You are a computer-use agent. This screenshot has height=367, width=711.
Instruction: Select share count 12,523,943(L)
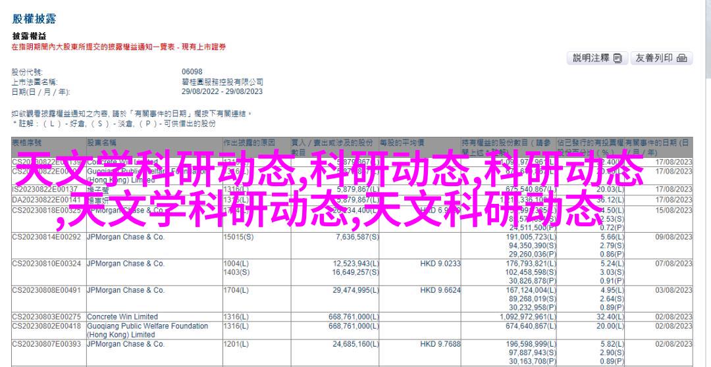(x=355, y=264)
